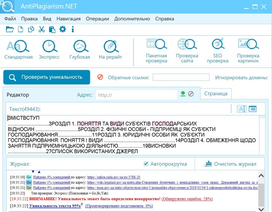Click Обнаружено ошибок: 28% link
The width and height of the screenshot is (272, 212).
pyautogui.click(x=187, y=199)
